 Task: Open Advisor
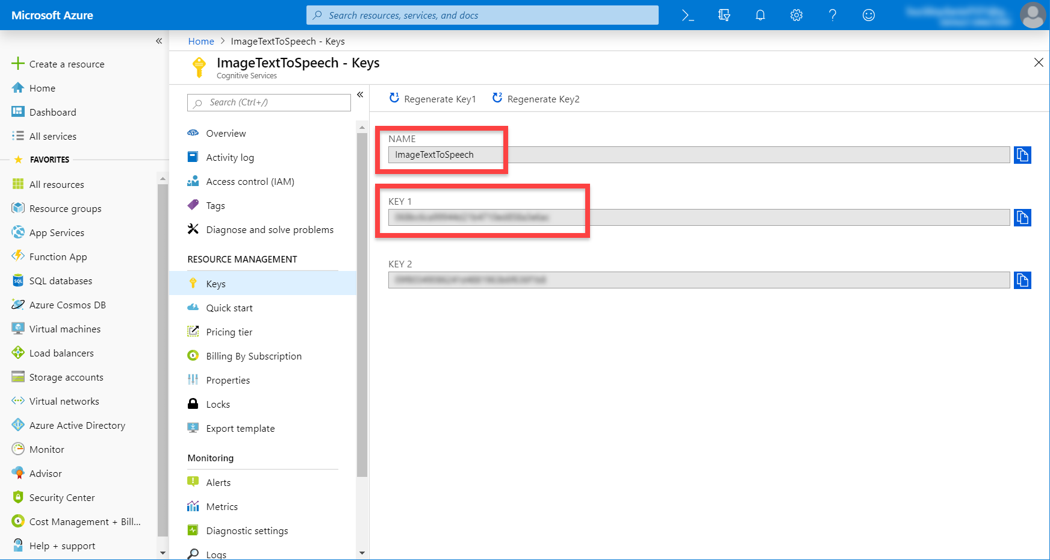coord(37,473)
